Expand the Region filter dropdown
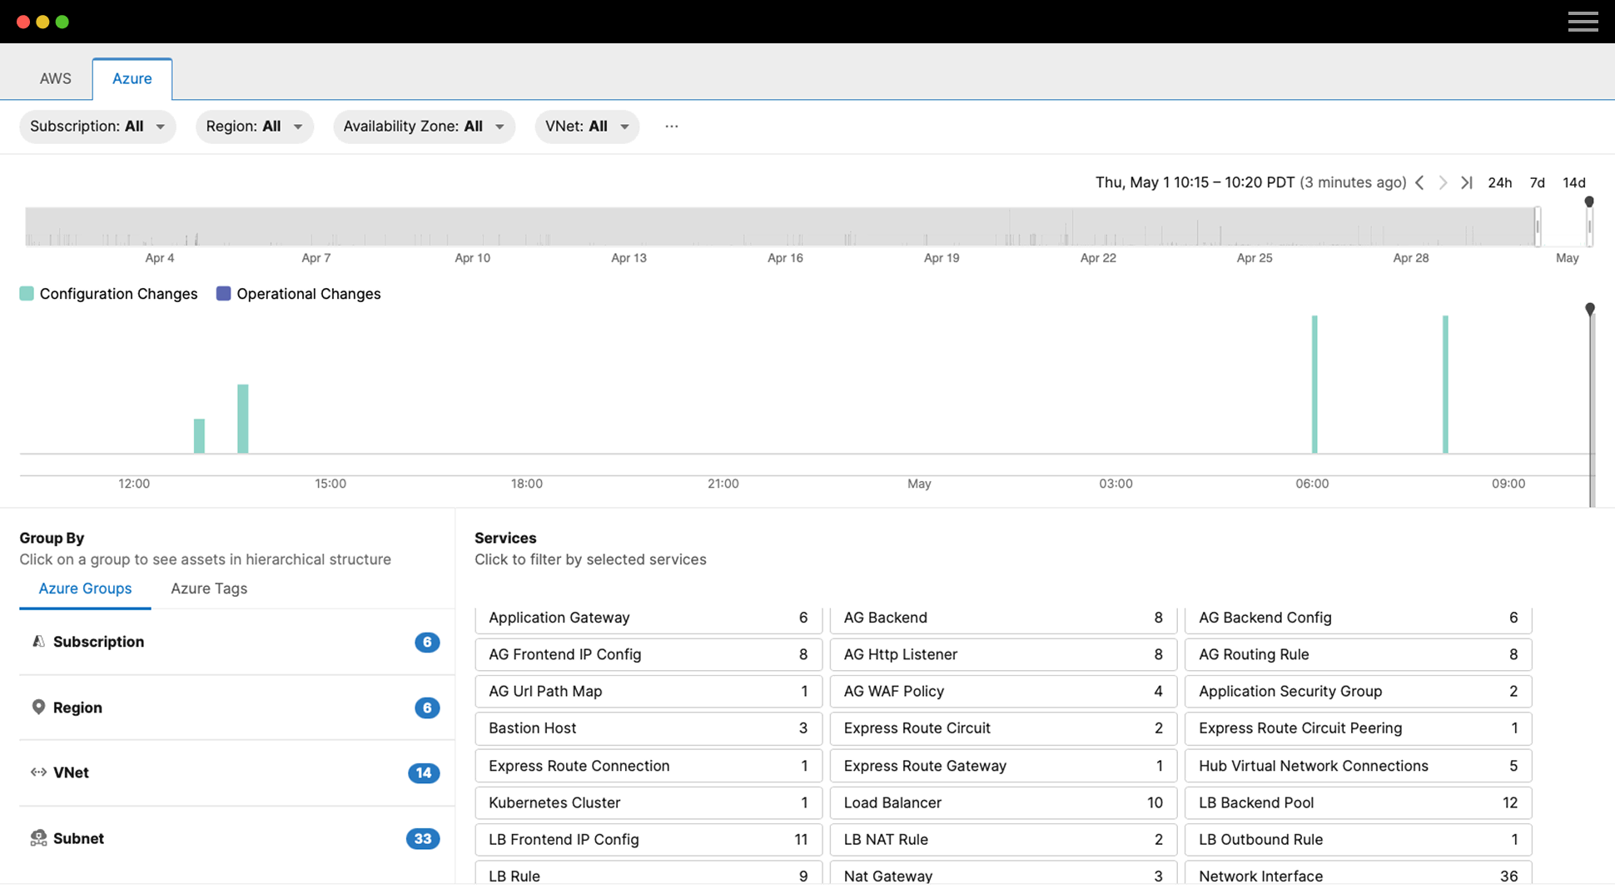The height and width of the screenshot is (889, 1615). [x=254, y=127]
